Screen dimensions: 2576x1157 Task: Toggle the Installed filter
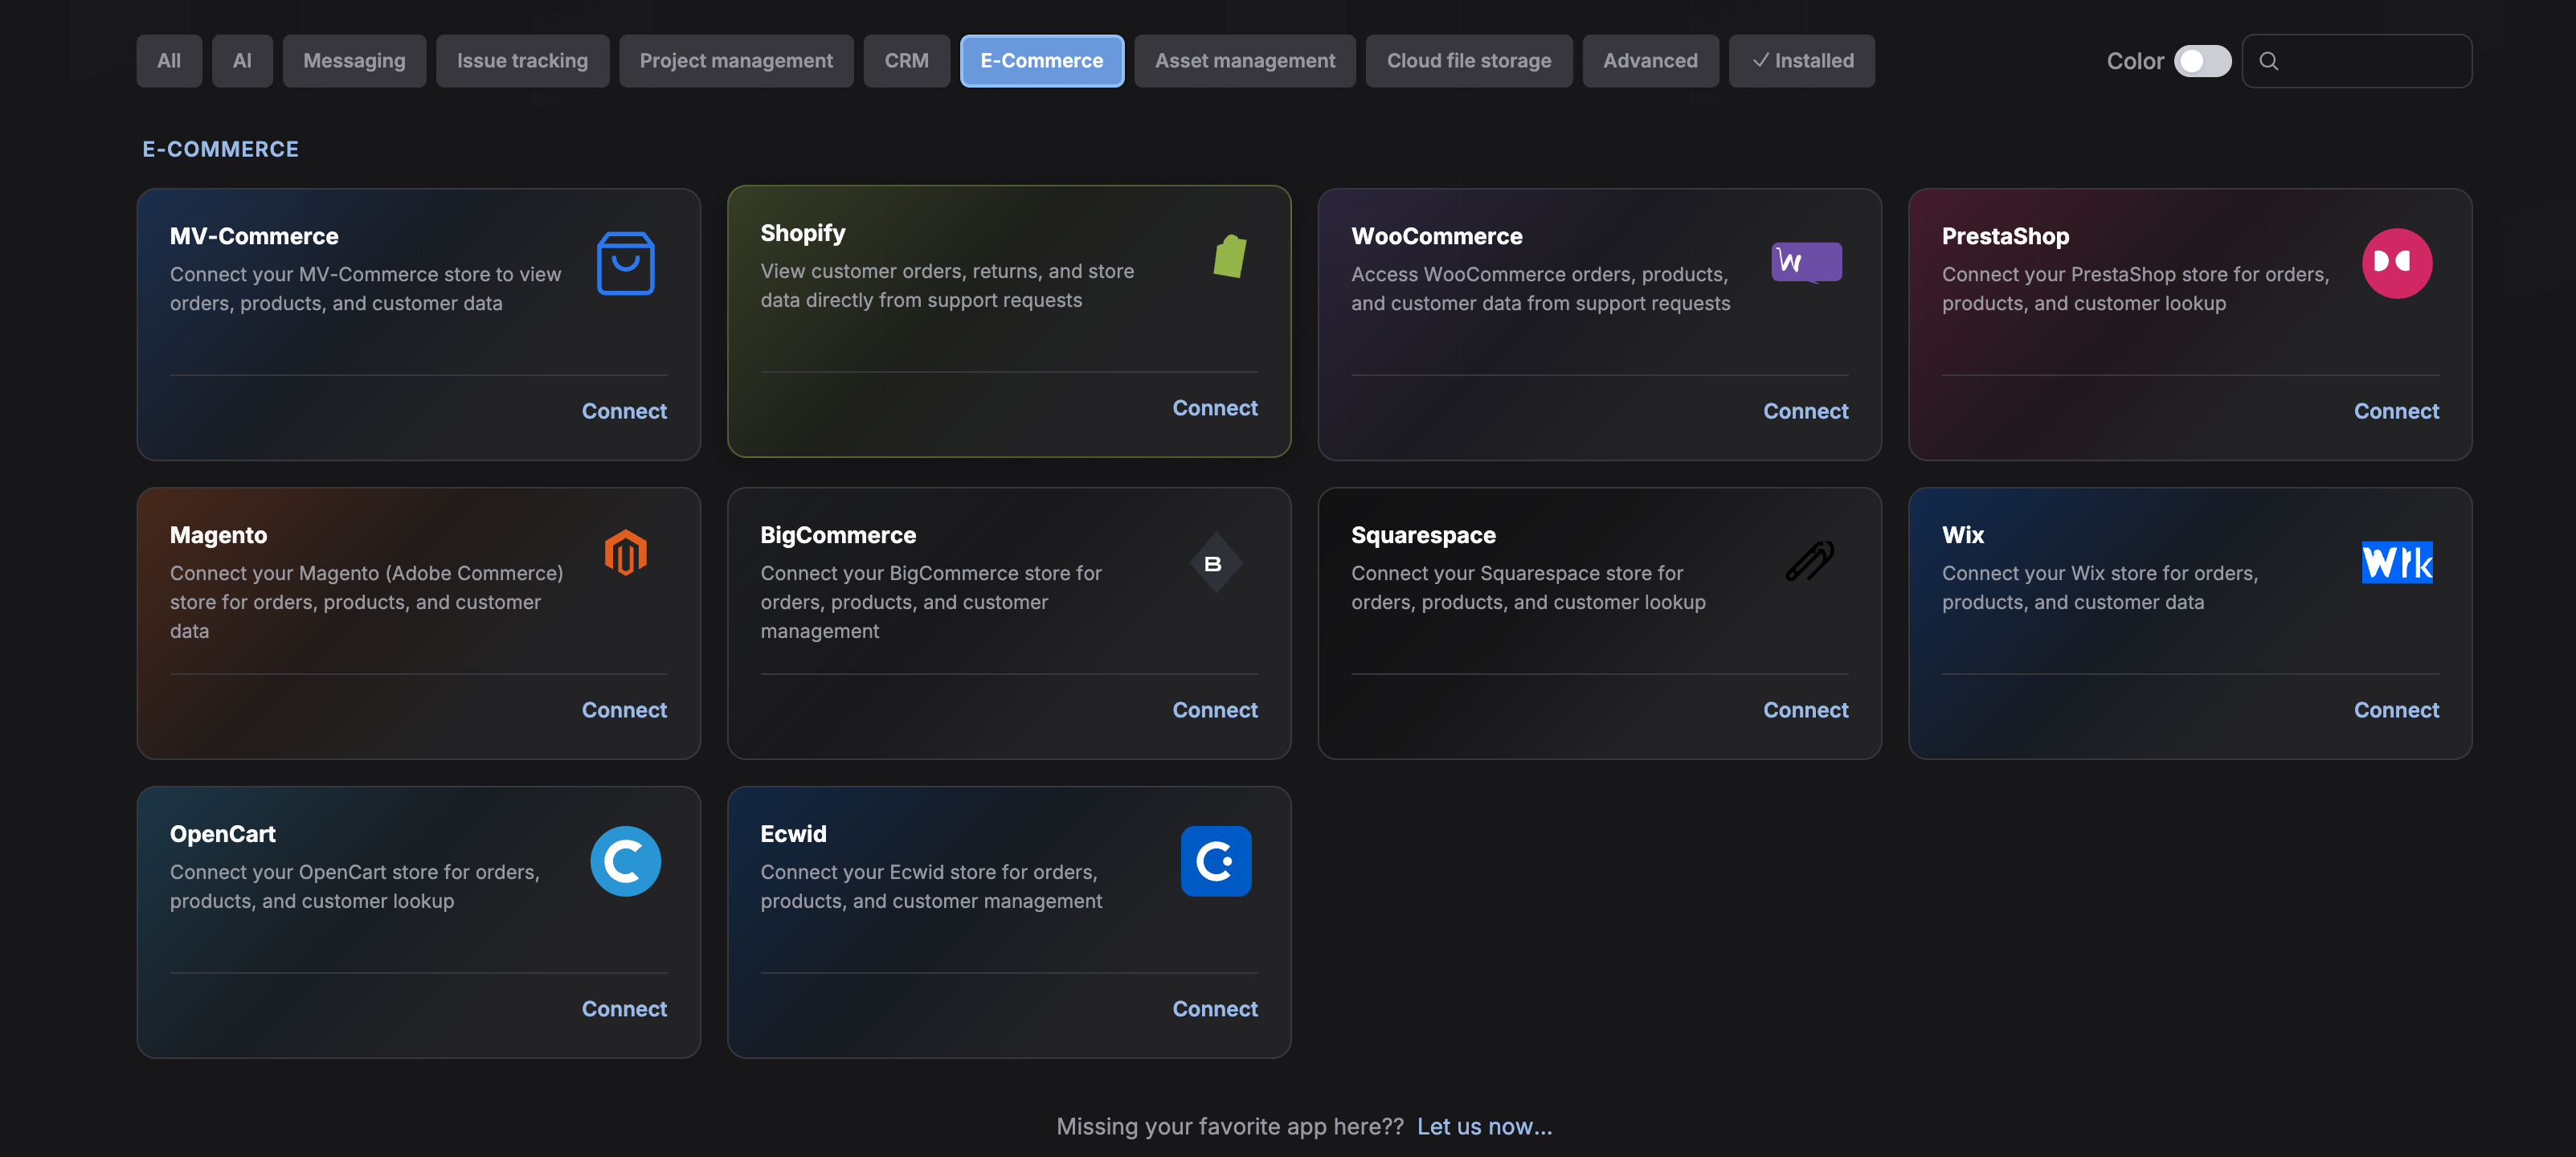[1801, 61]
